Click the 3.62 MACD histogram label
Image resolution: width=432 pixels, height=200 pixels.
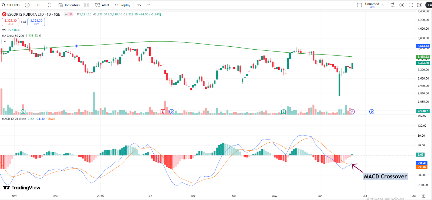pos(421,155)
